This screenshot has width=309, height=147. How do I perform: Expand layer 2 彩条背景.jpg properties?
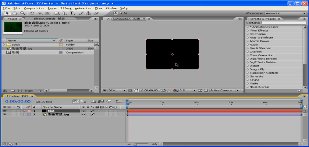pyautogui.click(x=24, y=114)
